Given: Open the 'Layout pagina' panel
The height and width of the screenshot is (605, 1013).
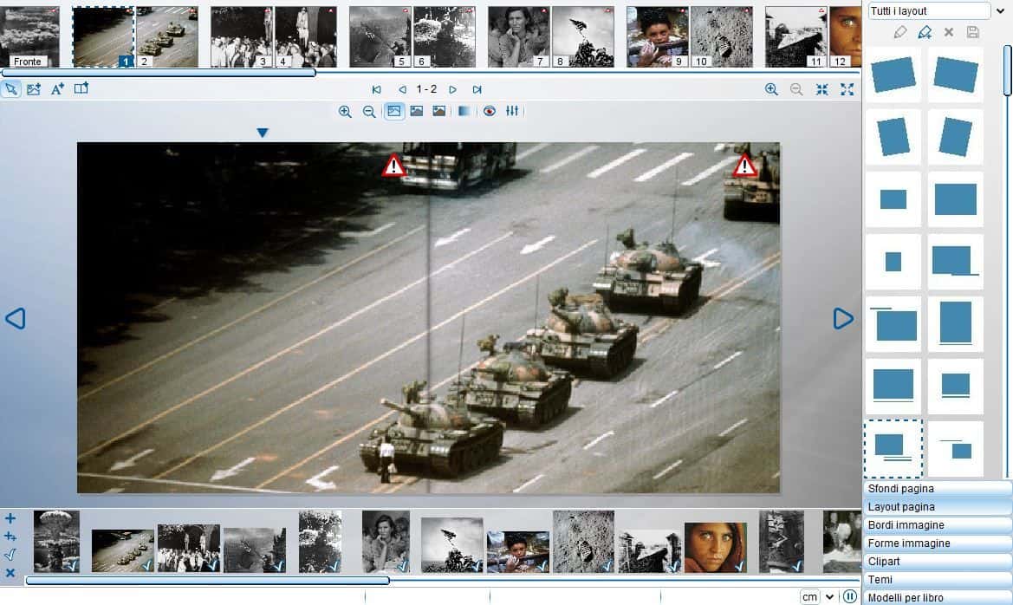Looking at the screenshot, I should tap(938, 507).
